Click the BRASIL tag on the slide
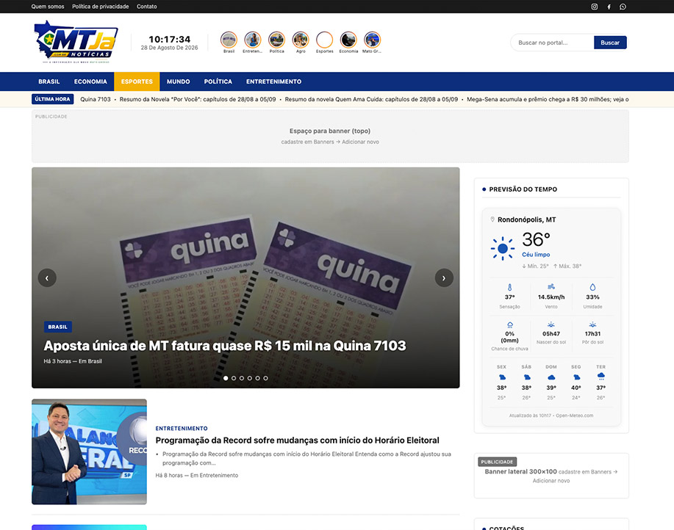 (57, 327)
